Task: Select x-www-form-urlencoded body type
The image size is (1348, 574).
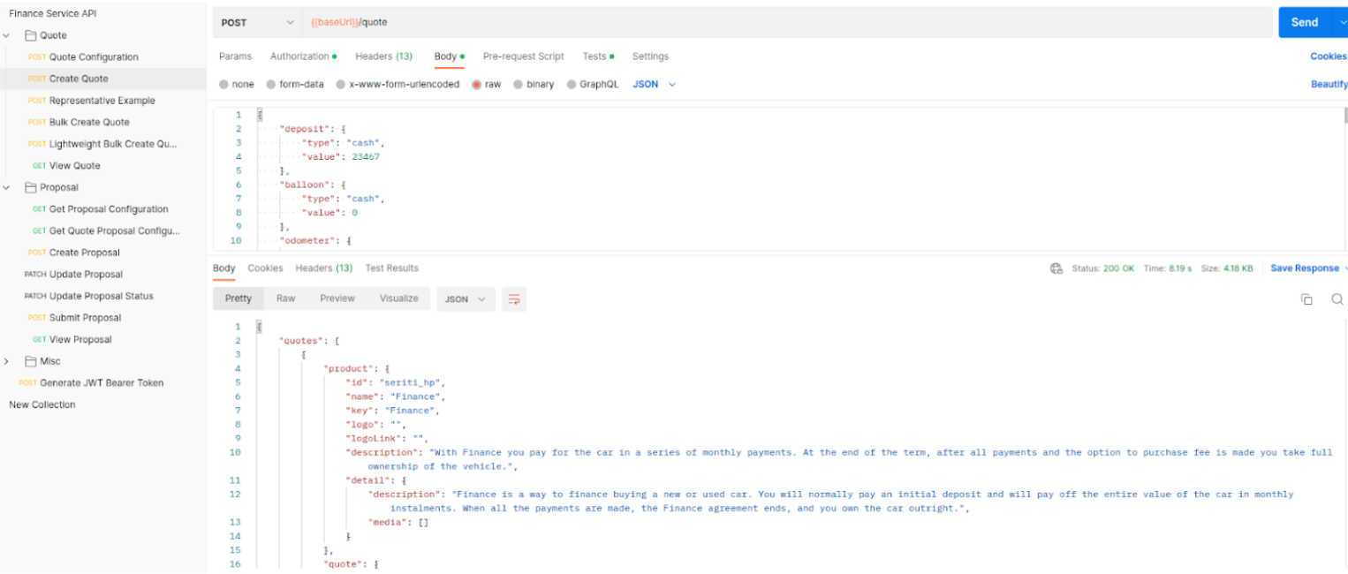Action: tap(398, 85)
